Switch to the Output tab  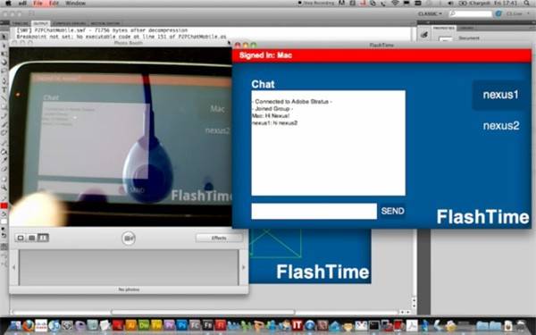tap(41, 23)
